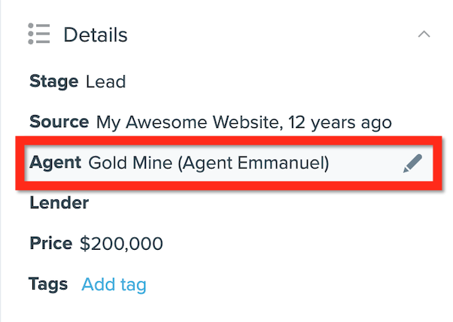
Task: Click the Gold Mine (Agent Emmanuel) text
Action: pyautogui.click(x=208, y=163)
